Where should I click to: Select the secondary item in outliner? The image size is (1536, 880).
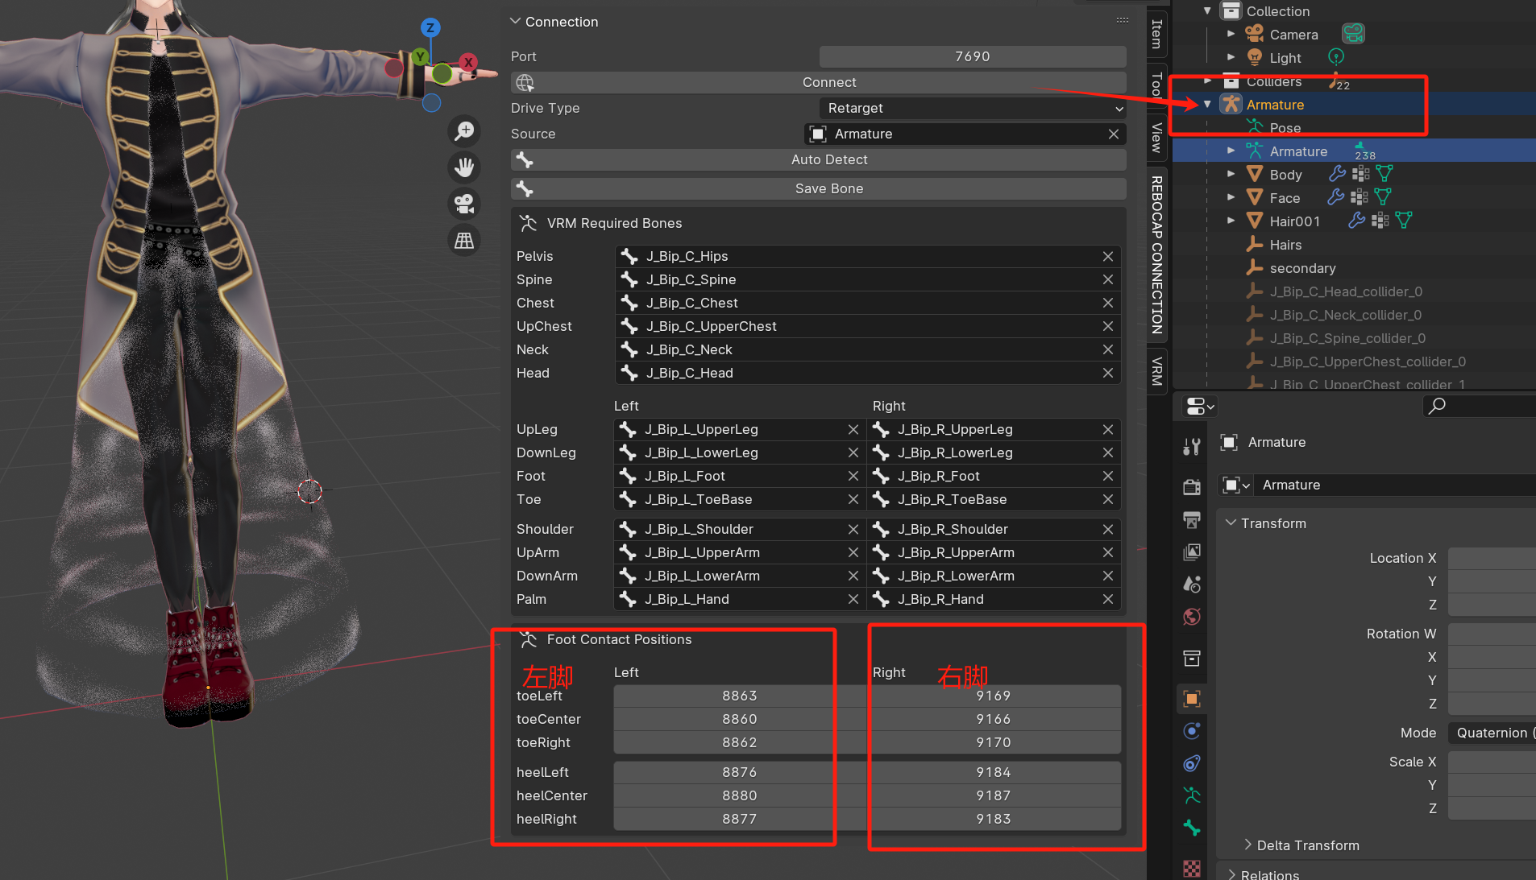[1302, 268]
